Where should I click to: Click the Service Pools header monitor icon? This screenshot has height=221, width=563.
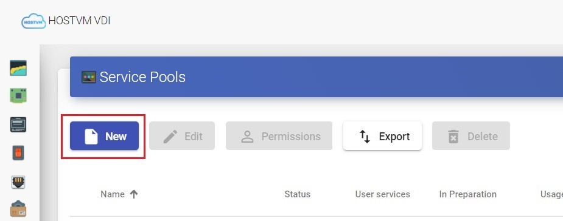point(89,77)
